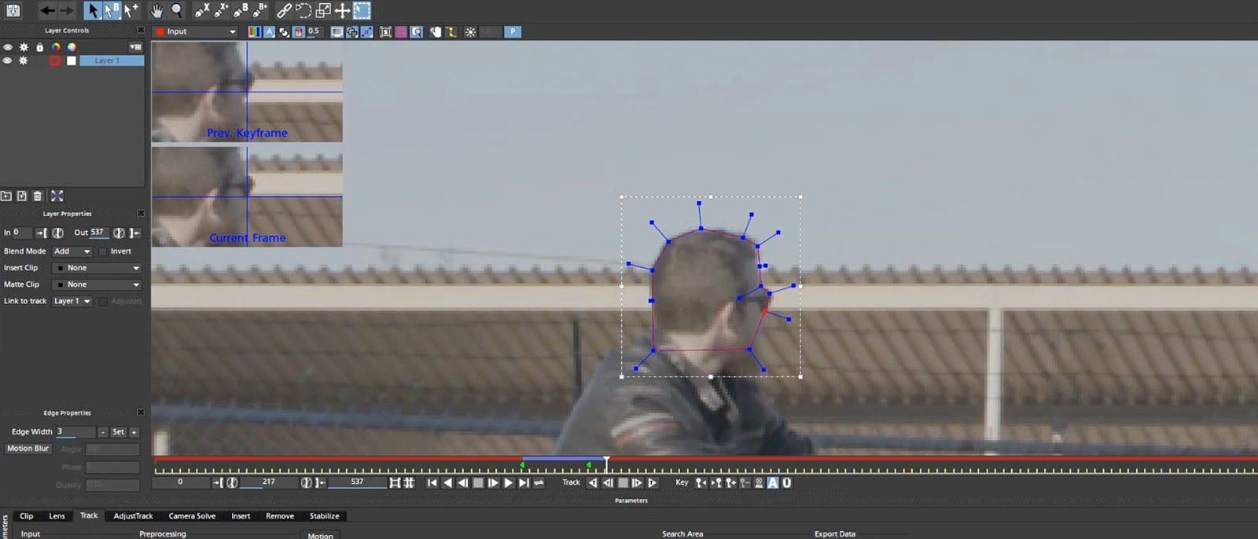Image resolution: width=1258 pixels, height=539 pixels.
Task: Expand the Insert Clip dropdown
Action: (x=96, y=268)
